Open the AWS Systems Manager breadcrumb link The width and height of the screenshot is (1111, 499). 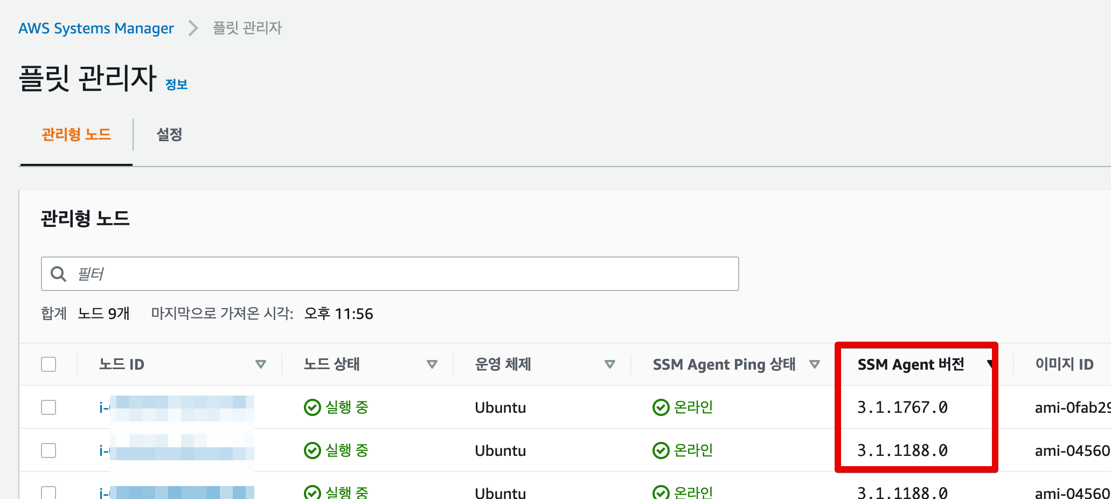pos(96,28)
